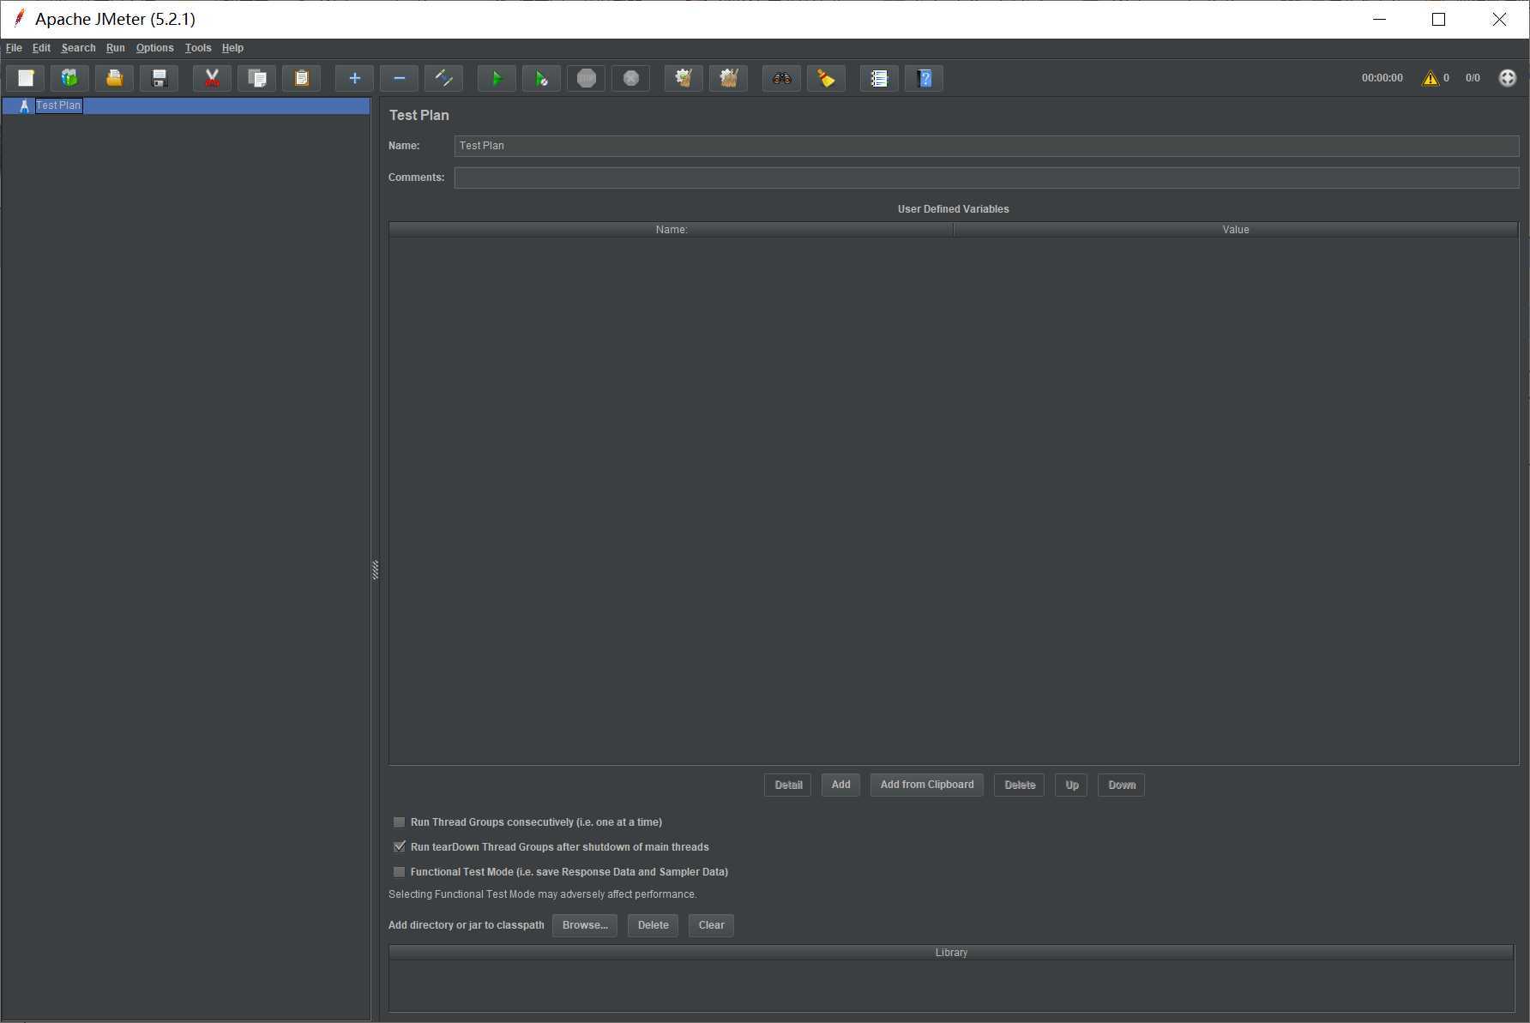The height and width of the screenshot is (1023, 1530).
Task: Click Start no pauses icon
Action: click(541, 78)
